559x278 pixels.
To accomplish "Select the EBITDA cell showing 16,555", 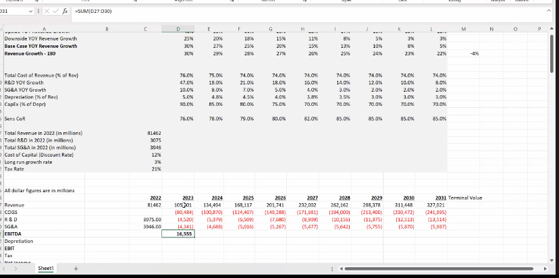I will click(178, 234).
